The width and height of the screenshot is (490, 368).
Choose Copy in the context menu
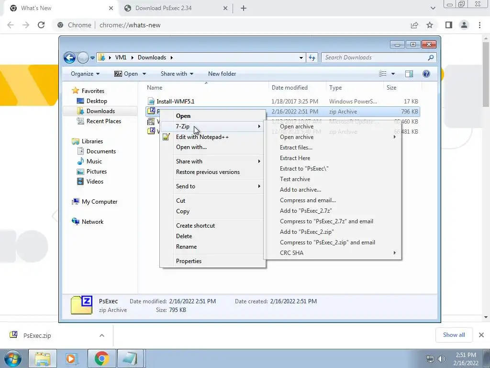coord(183,211)
